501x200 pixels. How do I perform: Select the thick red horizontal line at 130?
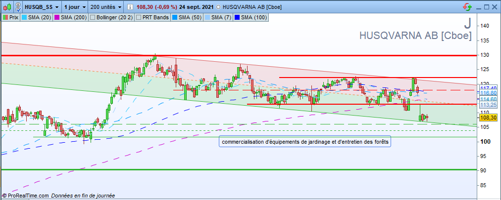pyautogui.click(x=238, y=55)
